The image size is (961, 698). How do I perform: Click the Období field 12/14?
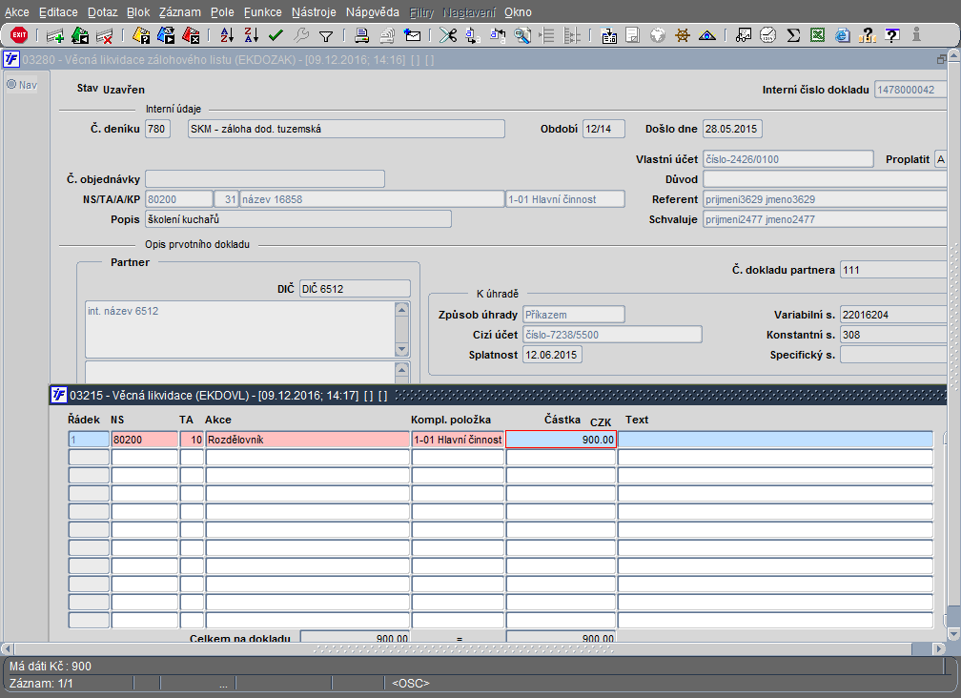(603, 129)
